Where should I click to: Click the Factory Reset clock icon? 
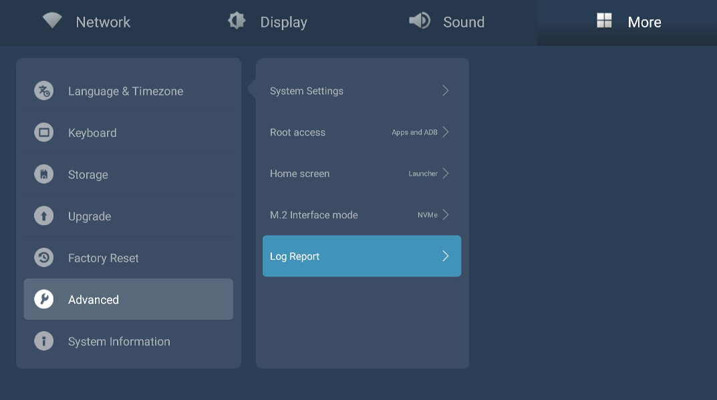tap(44, 258)
